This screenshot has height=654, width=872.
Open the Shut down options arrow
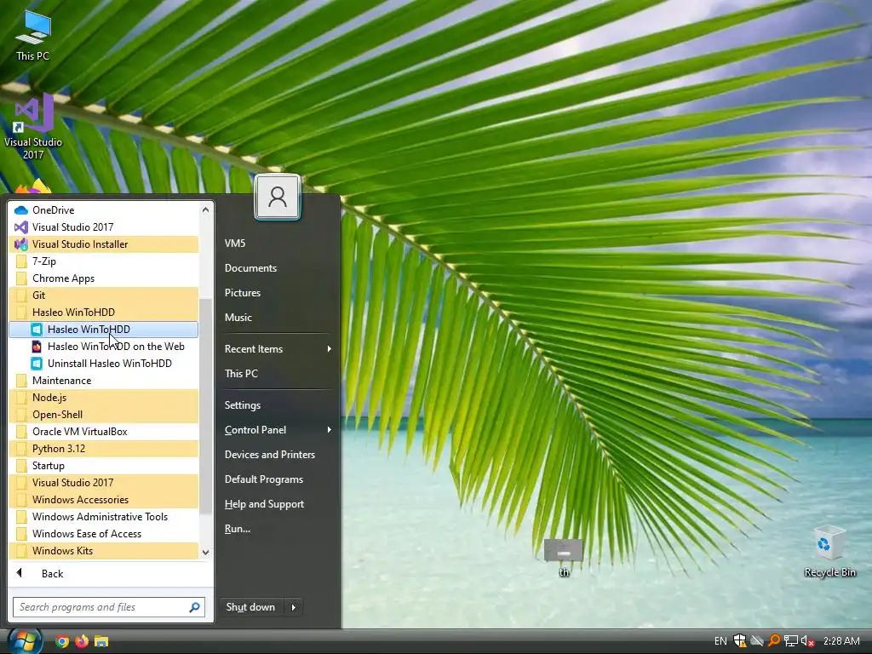point(294,607)
